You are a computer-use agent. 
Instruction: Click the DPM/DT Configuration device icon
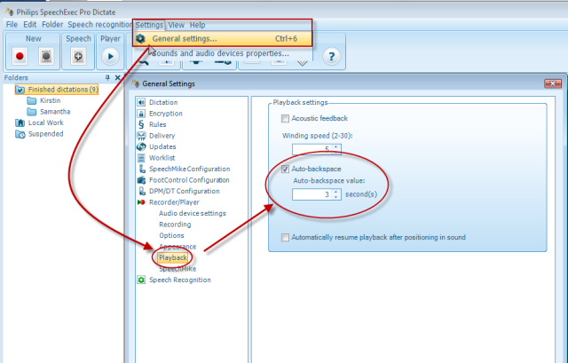click(x=142, y=192)
